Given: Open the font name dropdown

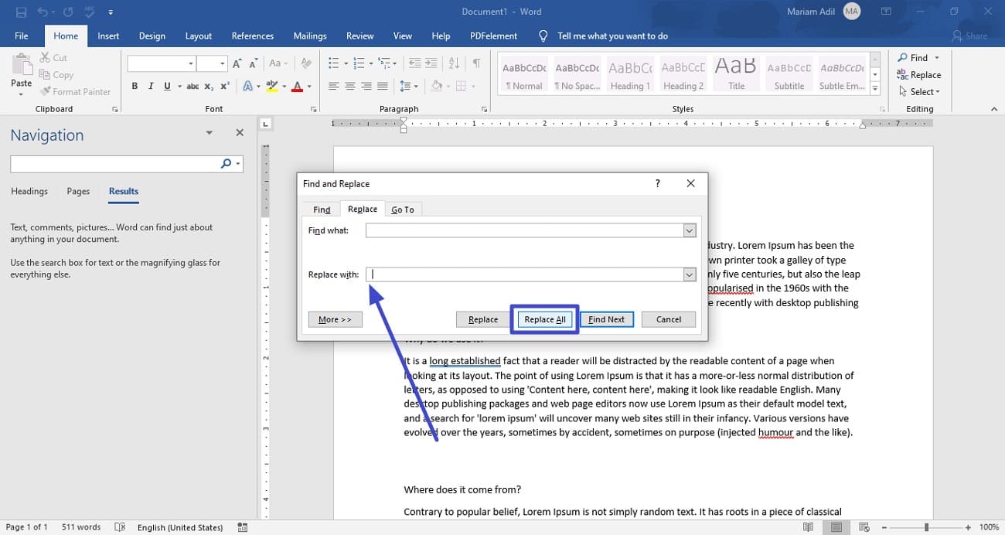Looking at the screenshot, I should tap(190, 63).
